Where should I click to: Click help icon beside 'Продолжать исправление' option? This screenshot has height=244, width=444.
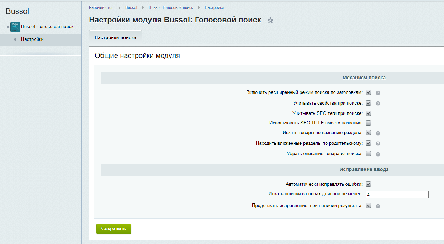point(378,206)
